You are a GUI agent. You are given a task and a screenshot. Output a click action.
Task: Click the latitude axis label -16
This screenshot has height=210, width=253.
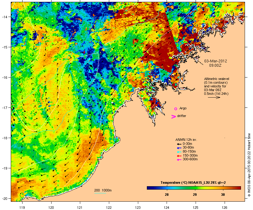click(x=4, y=78)
